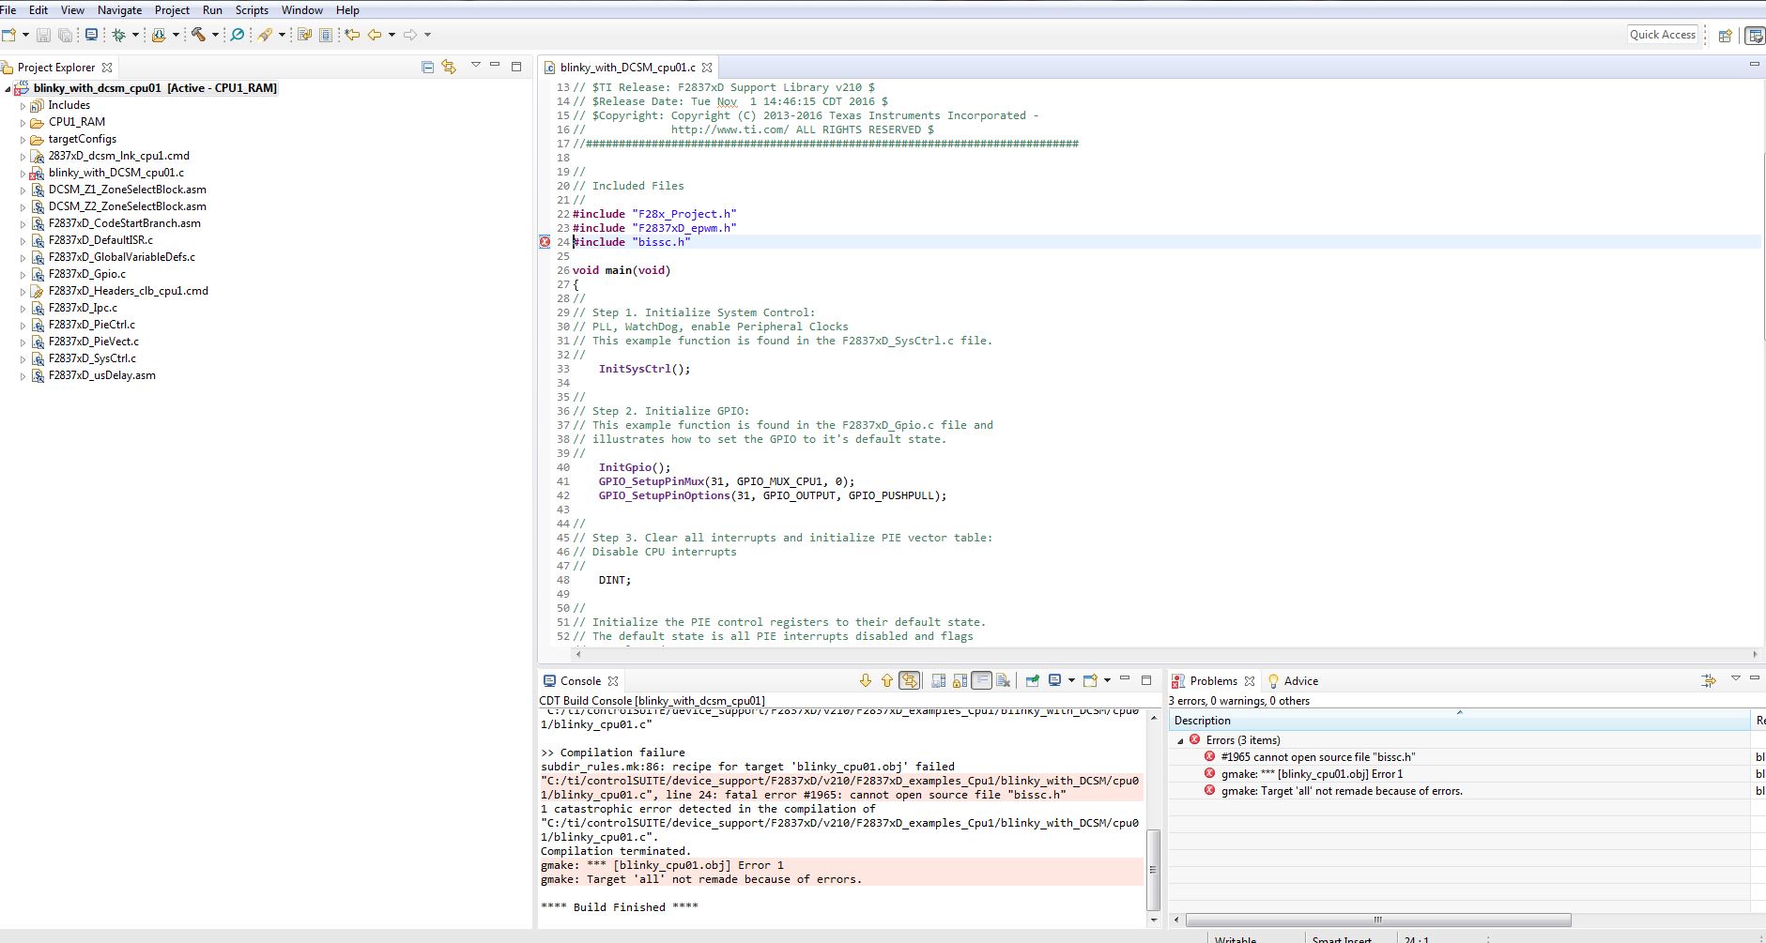The height and width of the screenshot is (943, 1766).
Task: Click the Search magnifier toolbar icon
Action: point(238,35)
